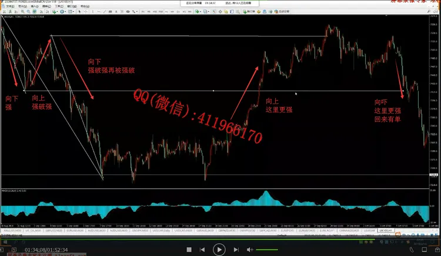This screenshot has width=441, height=256.
Task: Switch to US_OIL,M30 chart tab
Action: coord(33,230)
